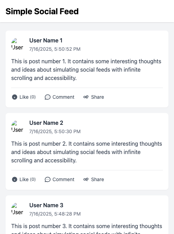The width and height of the screenshot is (174, 234).
Task: Open User Name 2's profile avatar
Action: coord(17,127)
